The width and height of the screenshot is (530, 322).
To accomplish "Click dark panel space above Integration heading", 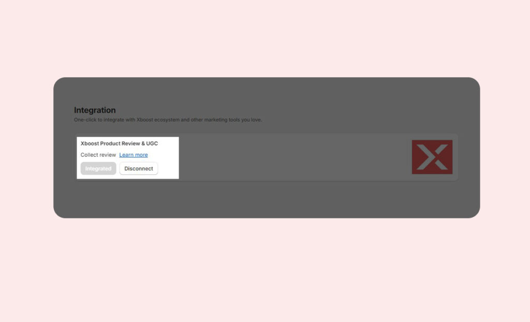I will point(267,92).
